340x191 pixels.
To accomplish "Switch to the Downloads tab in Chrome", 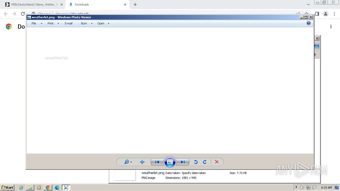I will pyautogui.click(x=97, y=5).
